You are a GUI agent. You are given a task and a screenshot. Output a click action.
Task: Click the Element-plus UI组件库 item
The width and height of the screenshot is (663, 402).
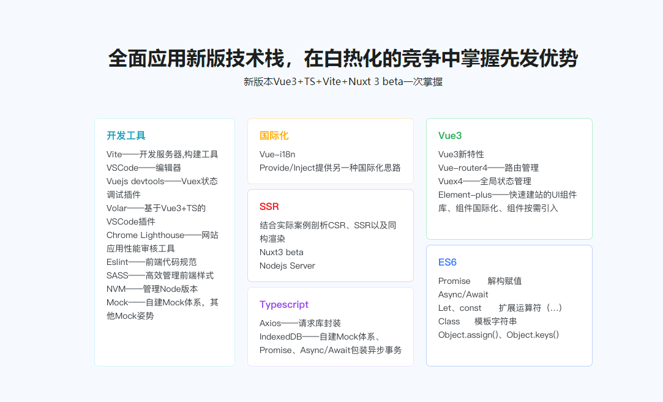(507, 194)
